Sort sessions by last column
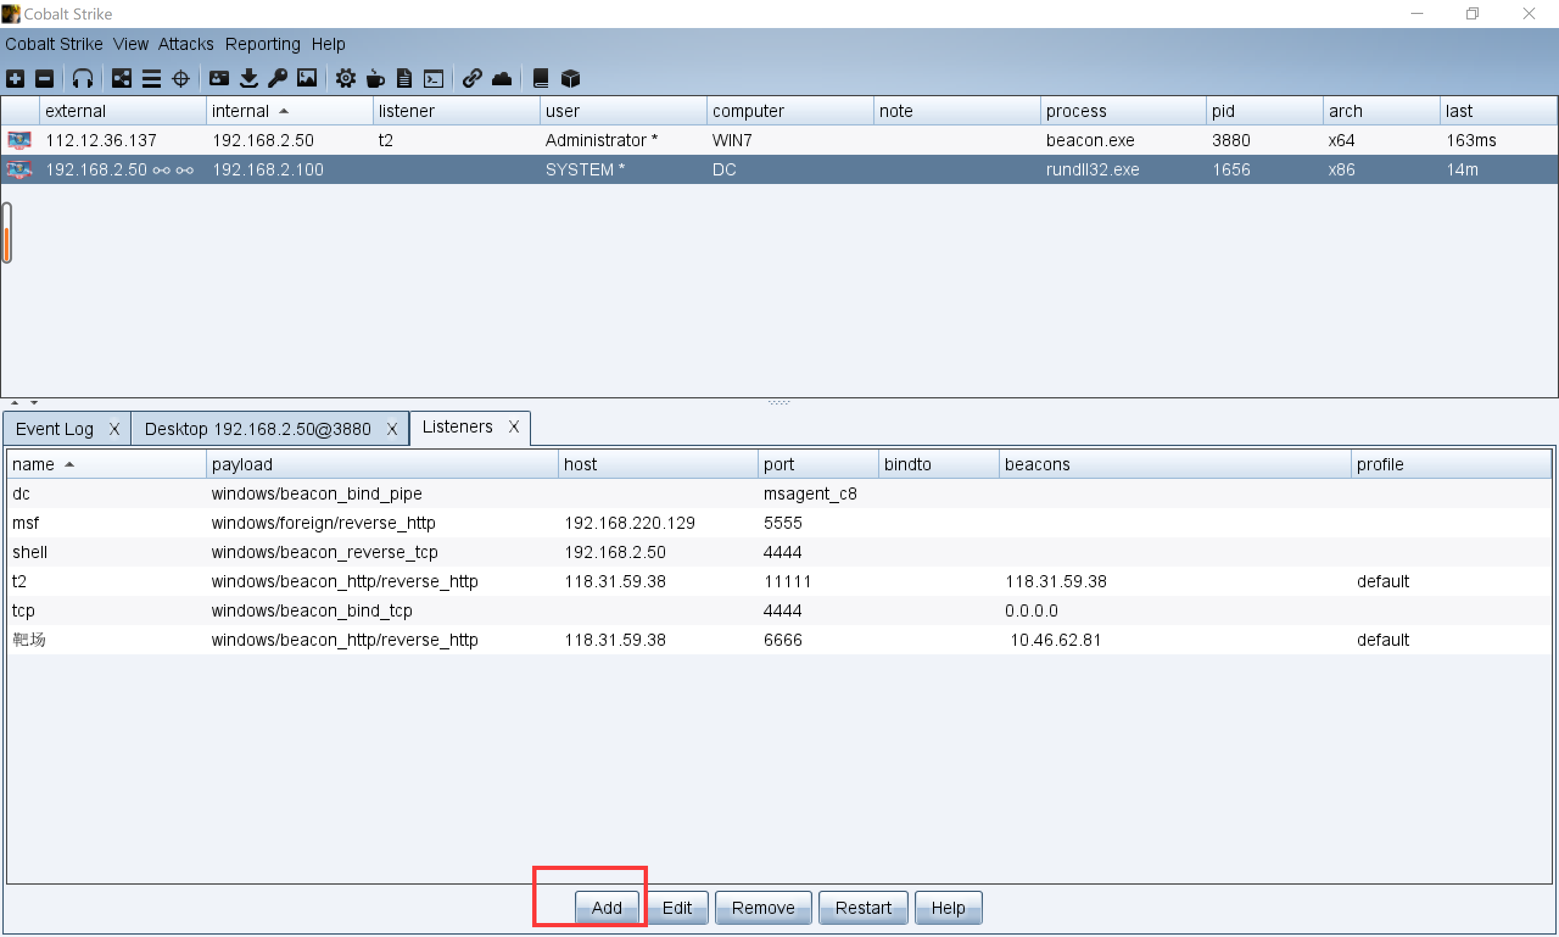Image resolution: width=1559 pixels, height=937 pixels. (1499, 110)
